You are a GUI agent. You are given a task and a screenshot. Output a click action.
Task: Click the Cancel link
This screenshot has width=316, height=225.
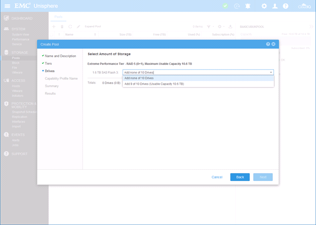pyautogui.click(x=217, y=177)
